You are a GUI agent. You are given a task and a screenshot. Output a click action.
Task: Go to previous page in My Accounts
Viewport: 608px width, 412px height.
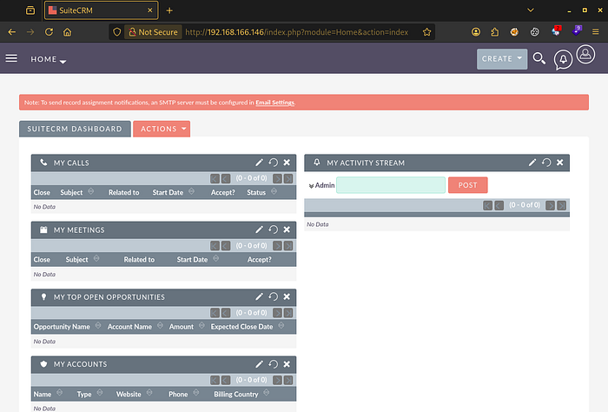[226, 380]
